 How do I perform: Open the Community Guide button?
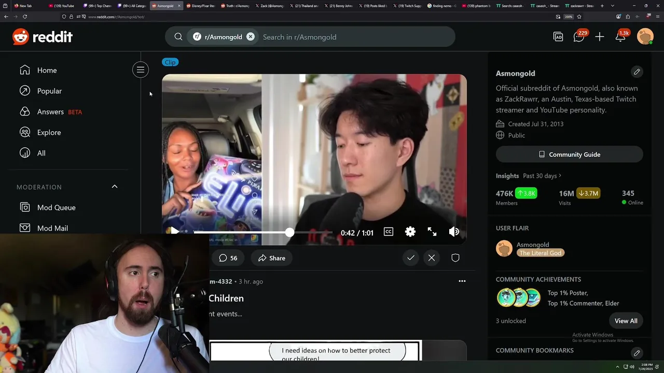click(570, 154)
